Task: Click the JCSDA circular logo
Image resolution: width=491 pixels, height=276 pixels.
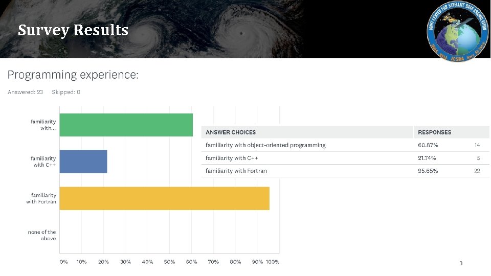Action: 454,30
